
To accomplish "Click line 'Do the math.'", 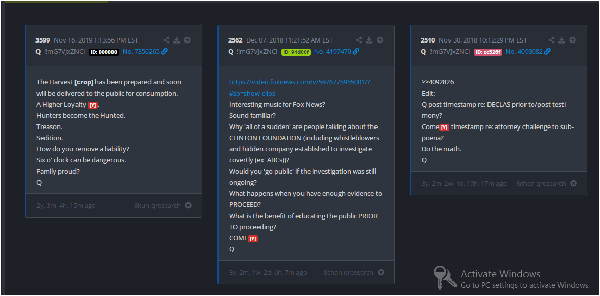I will 441,149.
